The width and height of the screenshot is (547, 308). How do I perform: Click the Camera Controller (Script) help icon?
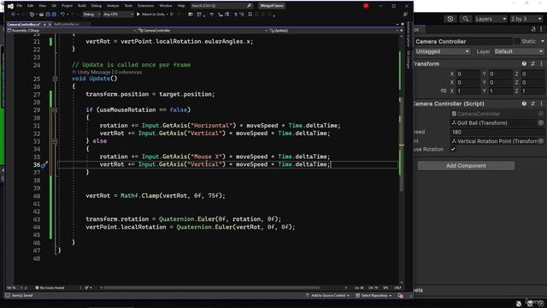(524, 104)
